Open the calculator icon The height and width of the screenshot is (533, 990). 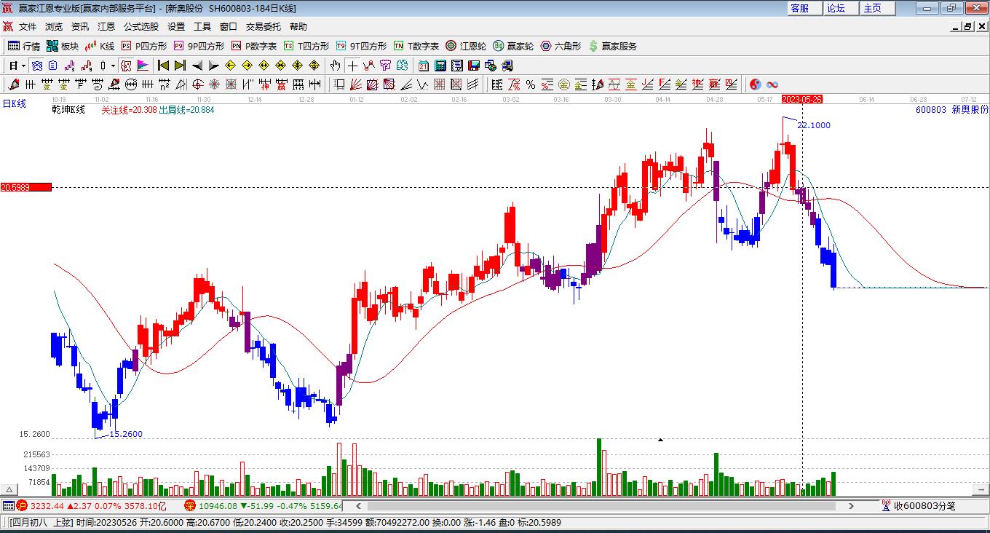[x=440, y=66]
